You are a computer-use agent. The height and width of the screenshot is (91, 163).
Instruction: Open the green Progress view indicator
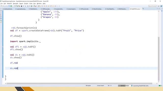click(160, 86)
